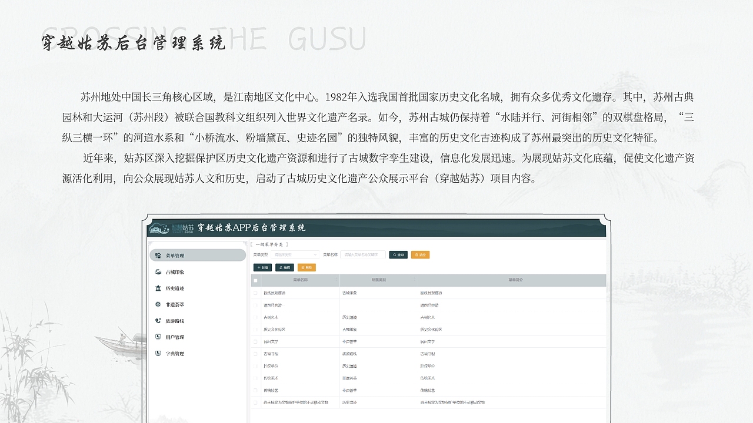
Task: Click the 智慧姑苏 Smart Gusu logo
Action: (171, 228)
